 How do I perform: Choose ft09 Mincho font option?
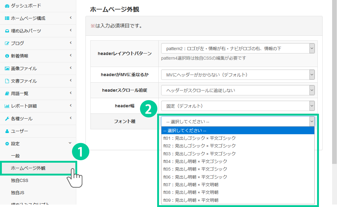click(x=191, y=200)
